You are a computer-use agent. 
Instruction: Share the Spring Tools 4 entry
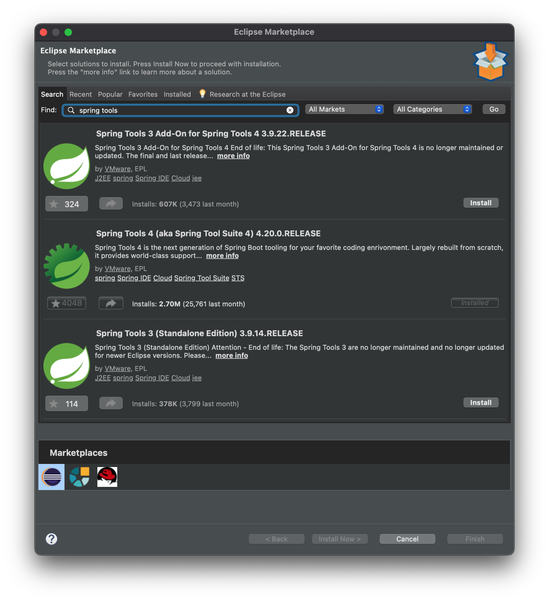pos(111,303)
